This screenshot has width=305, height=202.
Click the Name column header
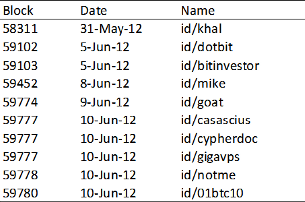coord(196,10)
